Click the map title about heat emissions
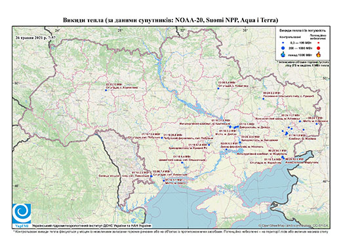Screen dimensions: 341x241 point(170,20)
